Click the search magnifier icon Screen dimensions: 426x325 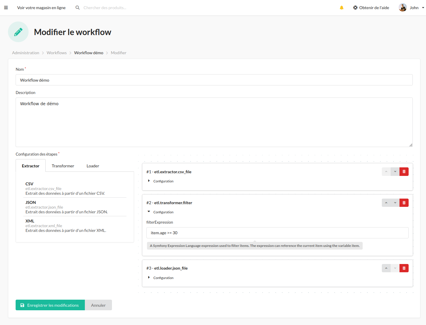(x=77, y=7)
